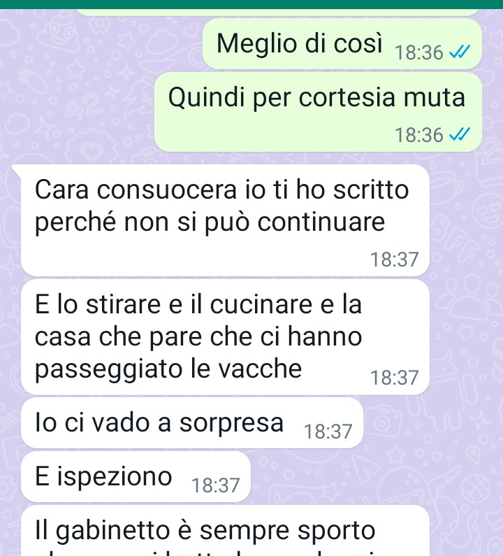Tap the "Meglio di così" sent message
The height and width of the screenshot is (556, 503).
pyautogui.click(x=342, y=44)
